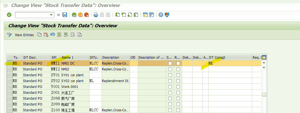
Task: Click the yellow Exit icon
Action: coord(80,15)
